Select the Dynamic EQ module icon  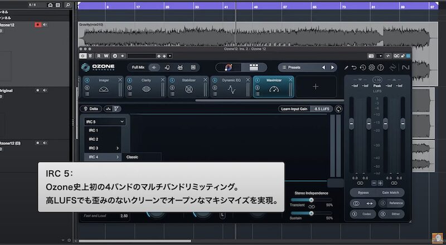click(x=231, y=90)
